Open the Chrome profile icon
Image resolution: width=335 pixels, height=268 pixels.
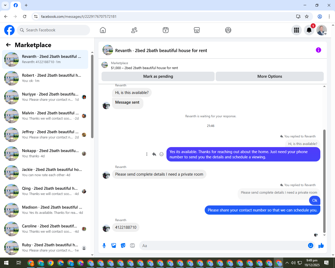click(320, 16)
